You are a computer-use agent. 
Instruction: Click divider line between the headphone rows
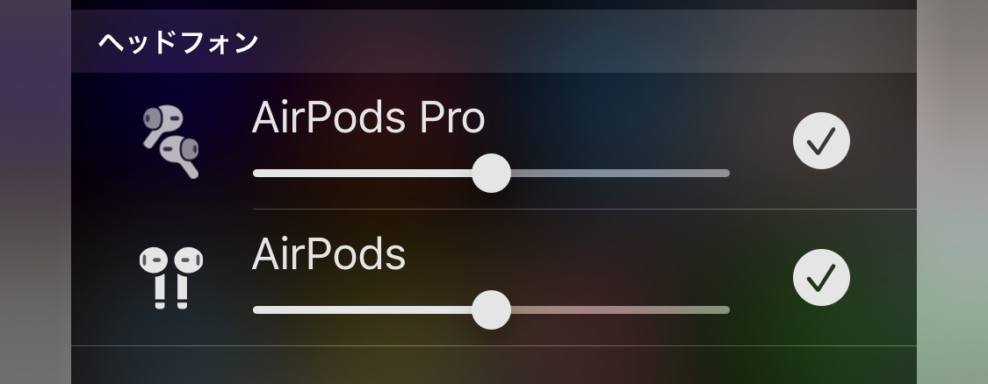585,209
